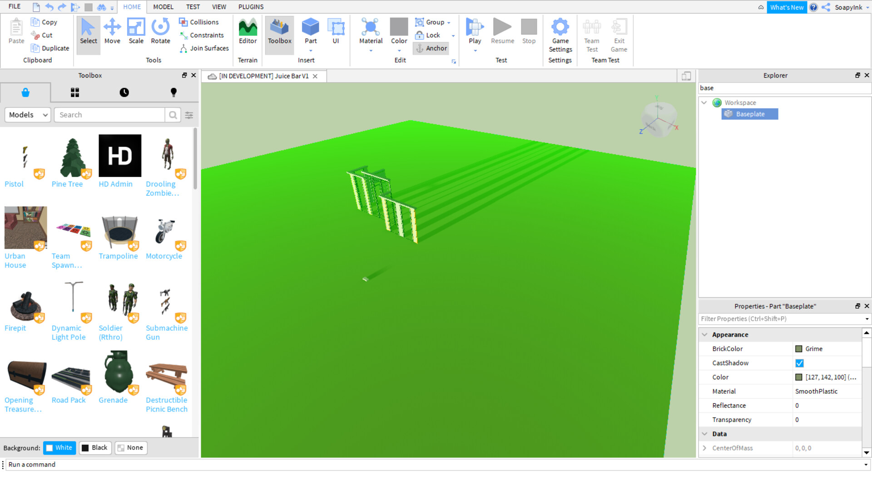Select the Scale tool
Image resolution: width=872 pixels, height=490 pixels.
136,32
